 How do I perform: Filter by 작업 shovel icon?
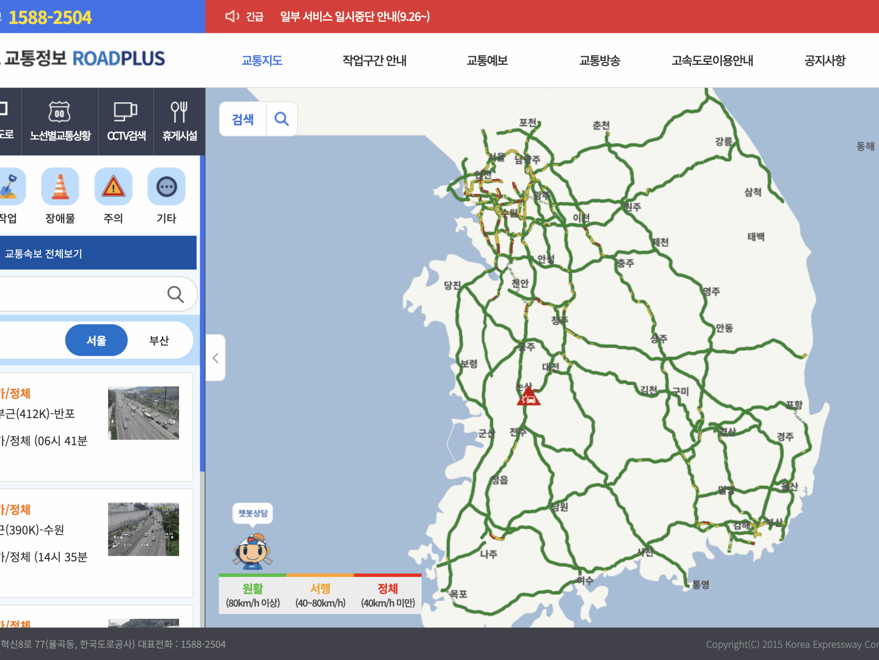click(x=10, y=187)
